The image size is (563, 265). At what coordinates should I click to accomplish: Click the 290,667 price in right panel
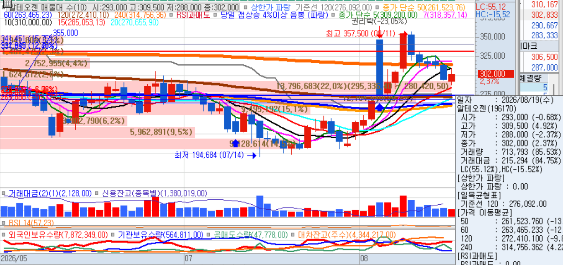[x=545, y=25]
